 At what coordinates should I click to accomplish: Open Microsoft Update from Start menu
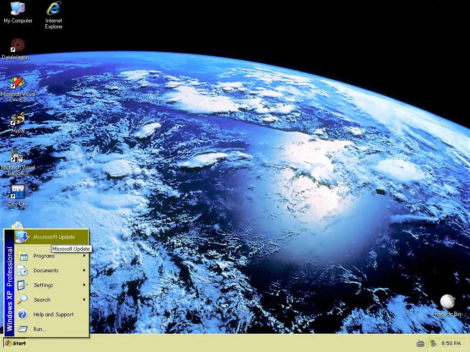(x=51, y=237)
